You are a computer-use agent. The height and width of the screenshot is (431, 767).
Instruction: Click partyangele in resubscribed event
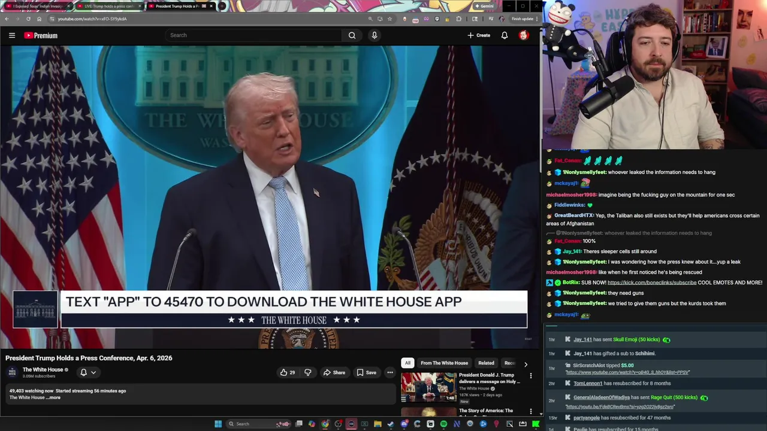pyautogui.click(x=587, y=418)
